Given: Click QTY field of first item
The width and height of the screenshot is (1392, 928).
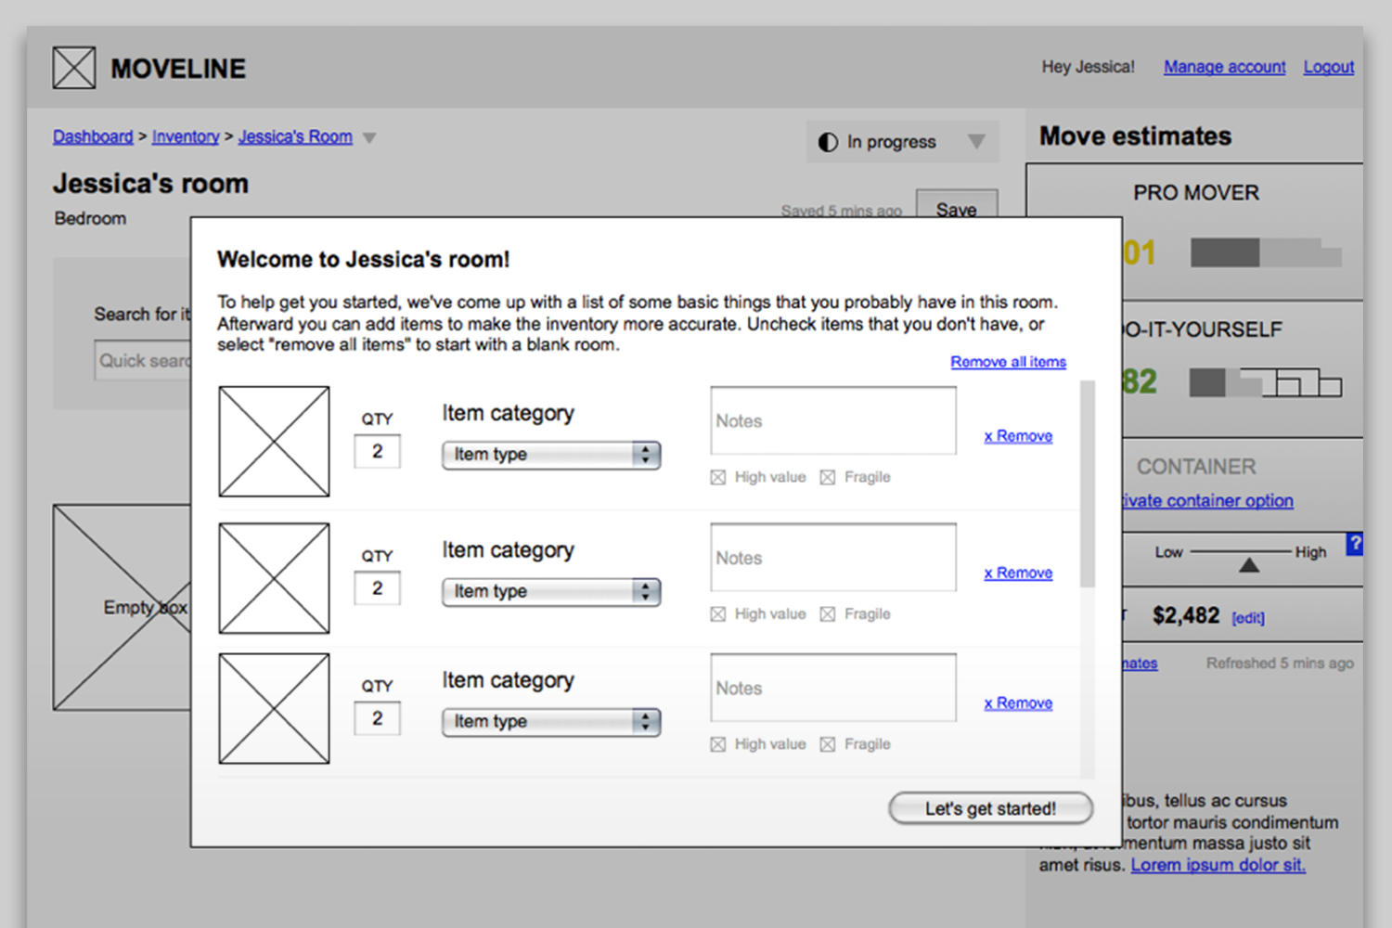Looking at the screenshot, I should point(378,452).
